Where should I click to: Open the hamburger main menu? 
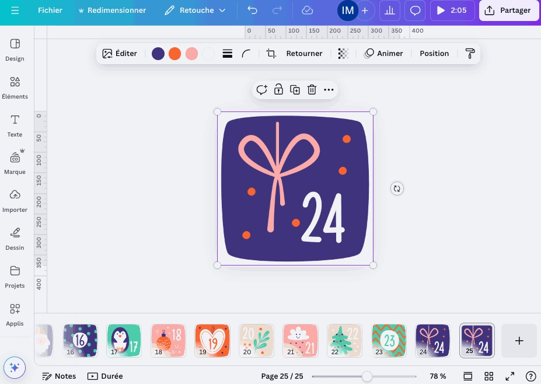tap(15, 11)
